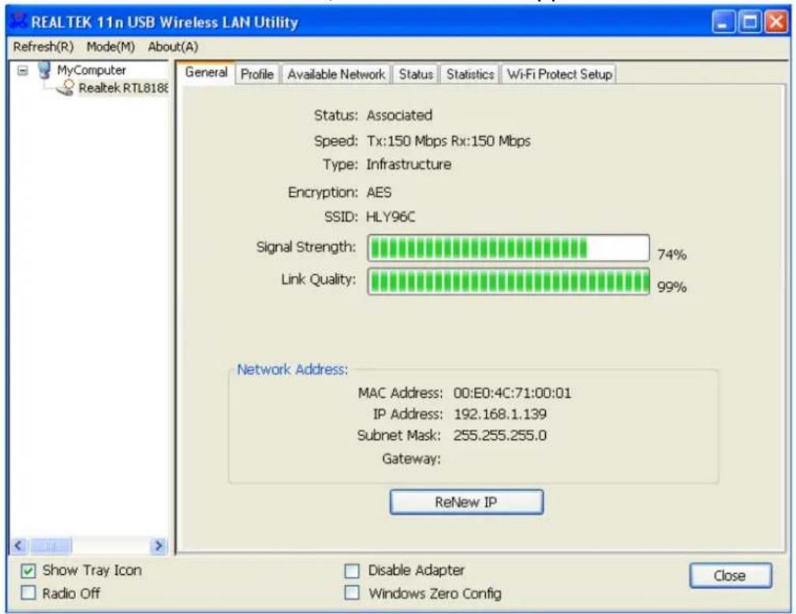
Task: Open the Mode(M) menu
Action: [x=110, y=47]
